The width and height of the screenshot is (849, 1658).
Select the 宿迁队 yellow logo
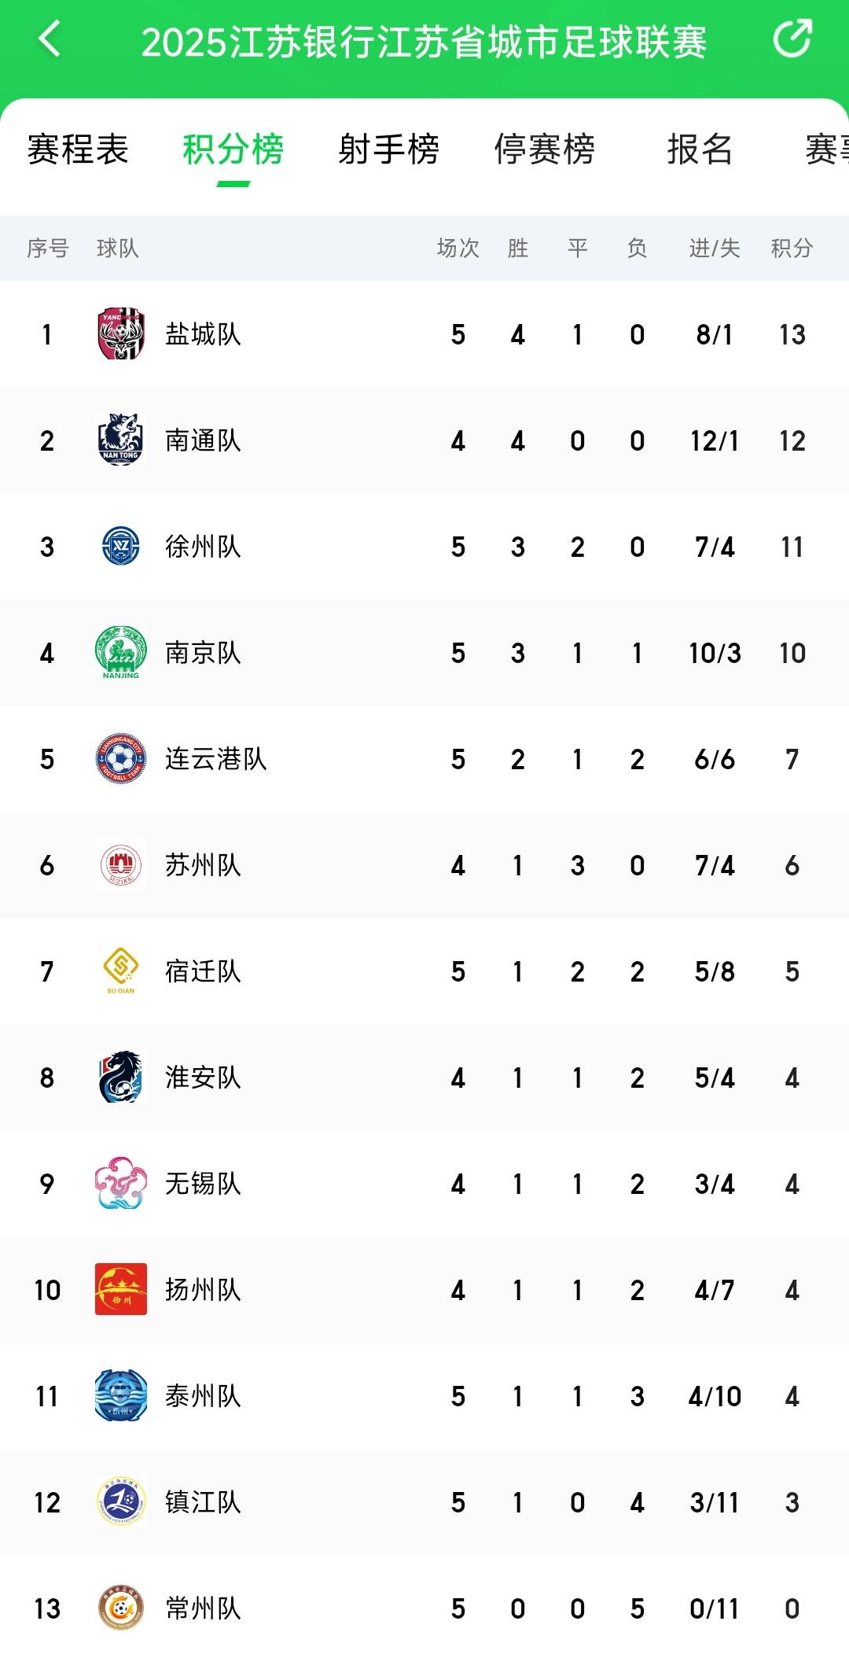click(121, 971)
